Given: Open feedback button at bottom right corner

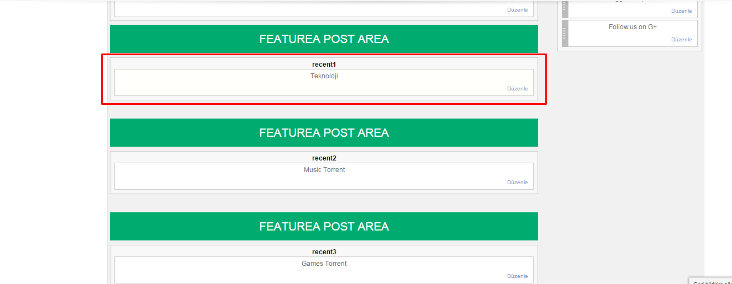Looking at the screenshot, I should [710, 281].
